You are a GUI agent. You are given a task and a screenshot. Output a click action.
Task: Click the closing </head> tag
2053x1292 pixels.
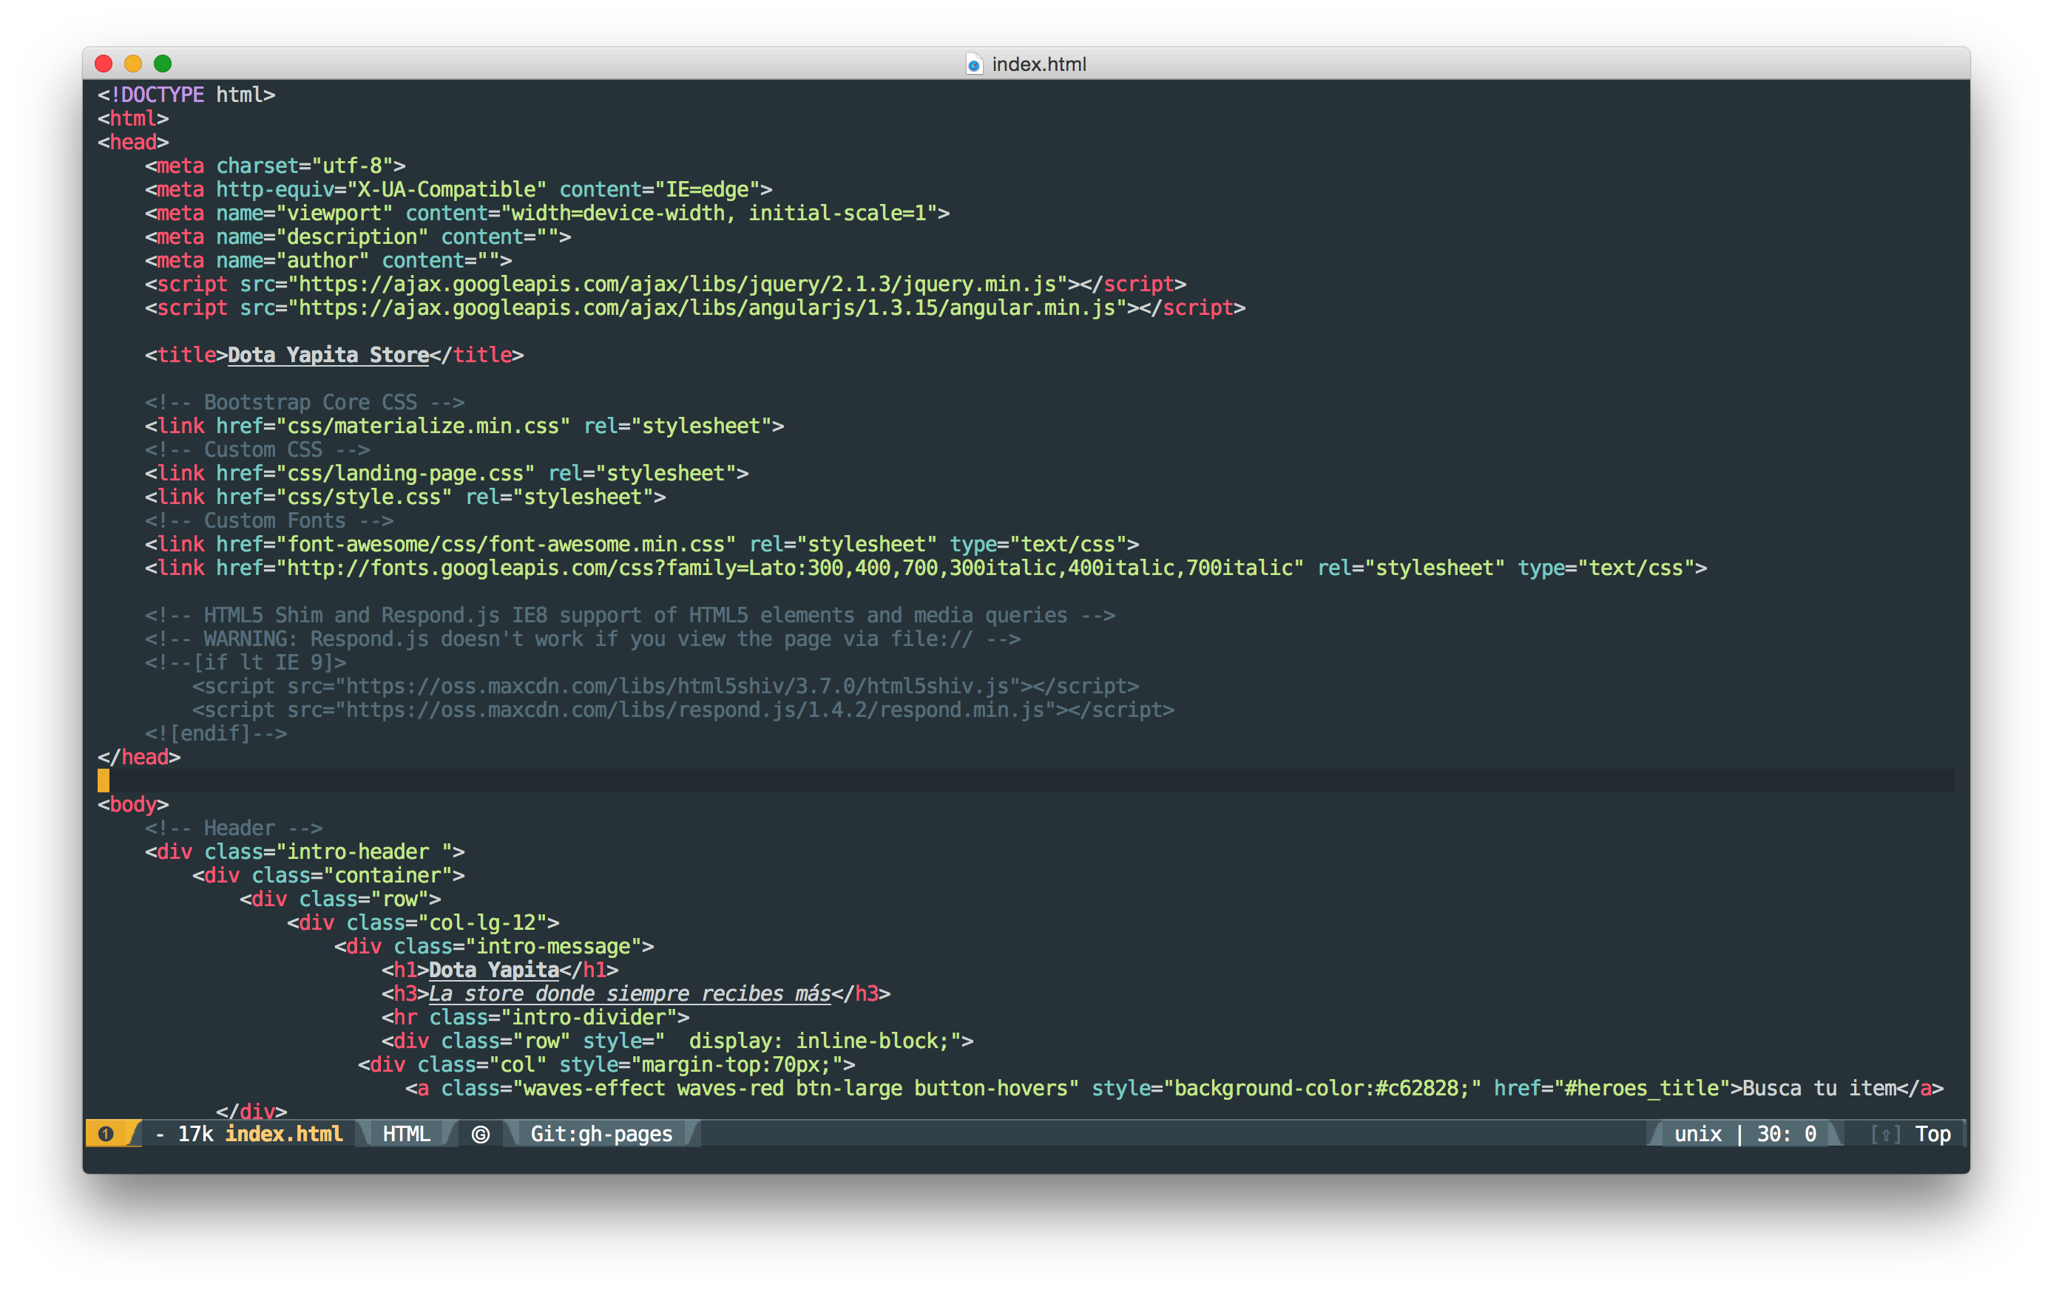[x=139, y=757]
